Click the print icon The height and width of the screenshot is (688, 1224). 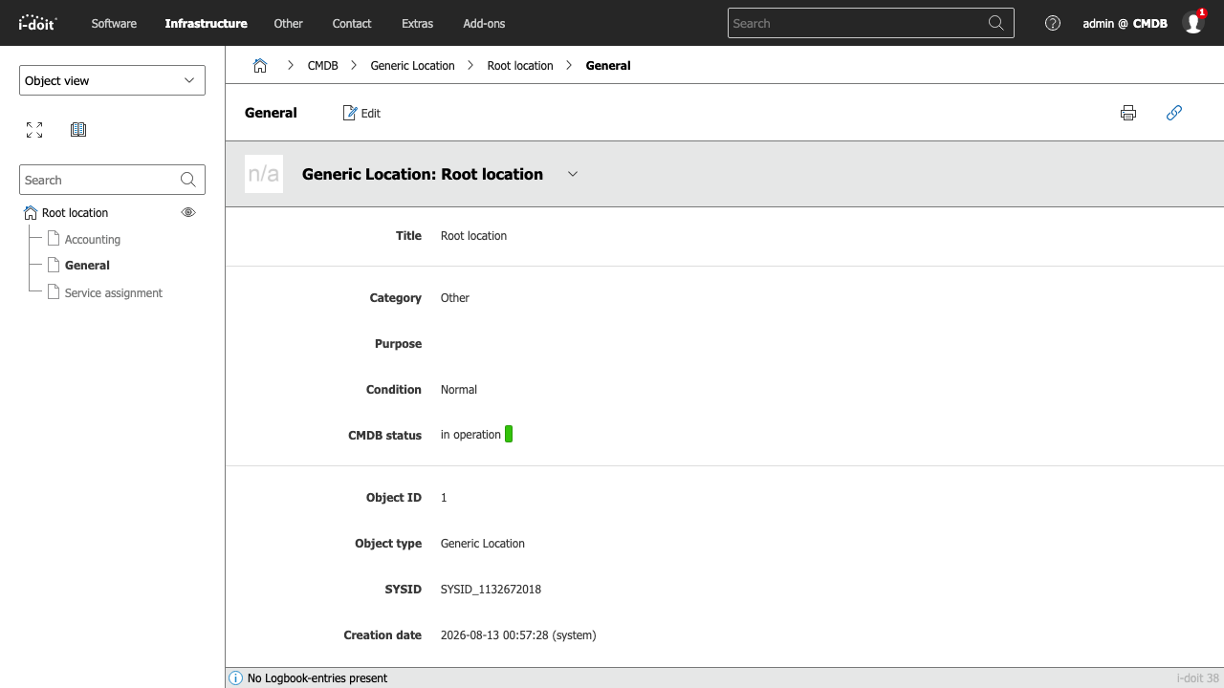(x=1128, y=113)
